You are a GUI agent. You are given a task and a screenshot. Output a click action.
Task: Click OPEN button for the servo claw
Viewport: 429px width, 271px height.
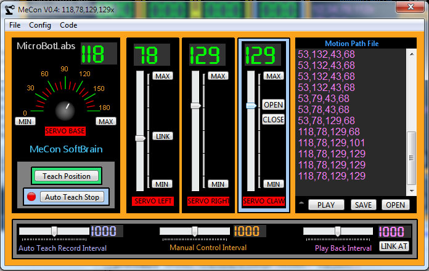tap(273, 104)
